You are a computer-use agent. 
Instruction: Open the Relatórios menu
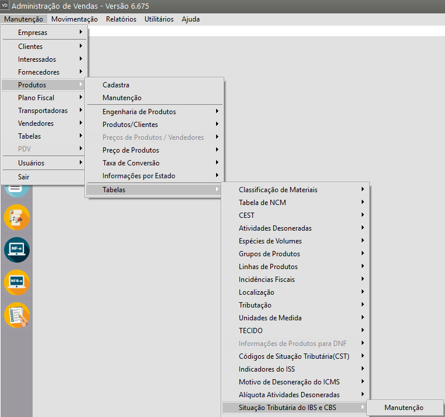tap(121, 19)
